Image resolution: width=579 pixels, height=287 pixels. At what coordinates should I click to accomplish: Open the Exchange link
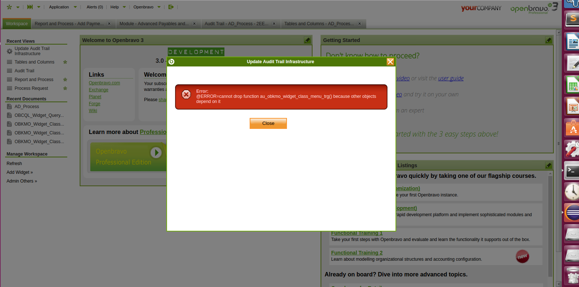99,90
